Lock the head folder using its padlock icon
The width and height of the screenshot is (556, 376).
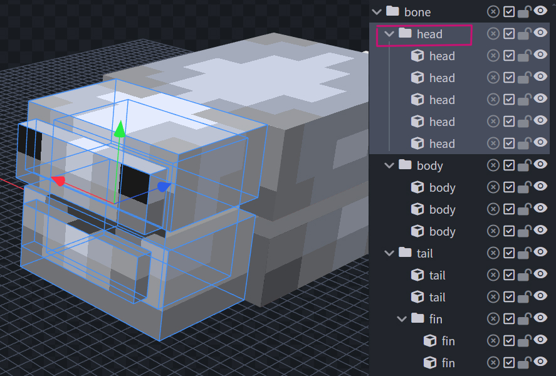[x=525, y=34]
